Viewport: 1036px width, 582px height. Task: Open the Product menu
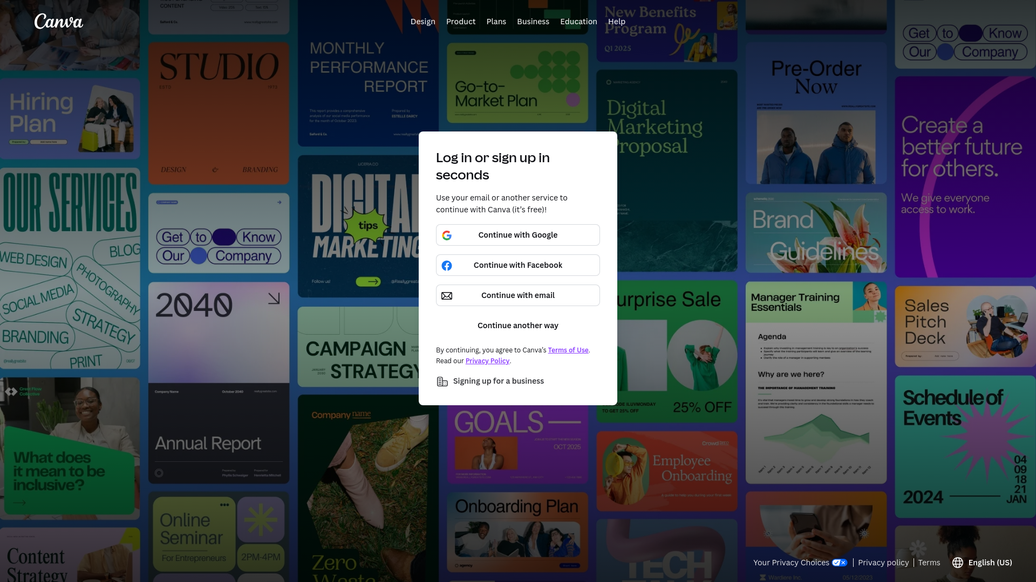pos(461,22)
